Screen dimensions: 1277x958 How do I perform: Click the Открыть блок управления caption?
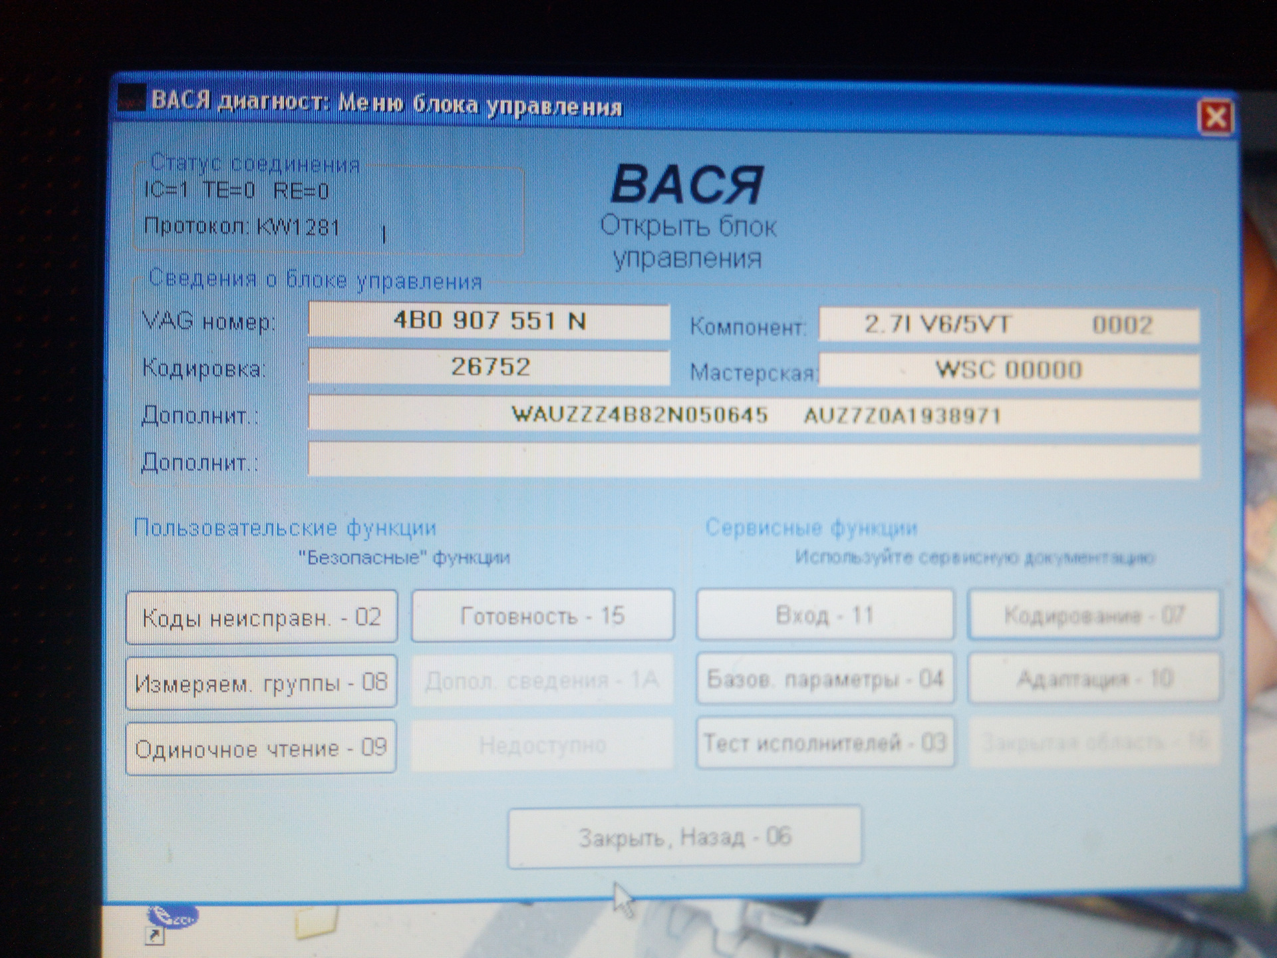click(x=688, y=241)
